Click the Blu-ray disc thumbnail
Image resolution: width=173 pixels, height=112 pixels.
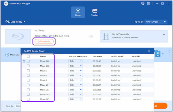pyautogui.click(x=18, y=36)
